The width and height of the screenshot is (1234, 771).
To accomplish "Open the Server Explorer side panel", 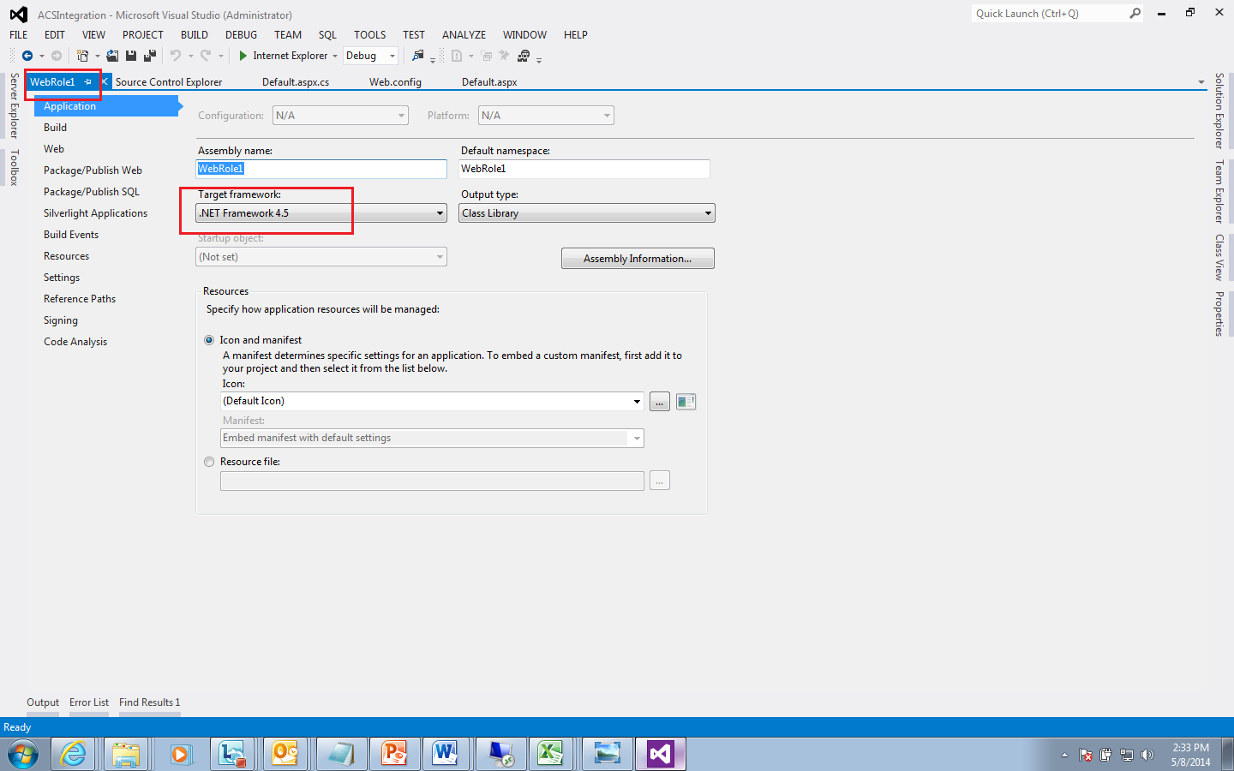I will [14, 105].
